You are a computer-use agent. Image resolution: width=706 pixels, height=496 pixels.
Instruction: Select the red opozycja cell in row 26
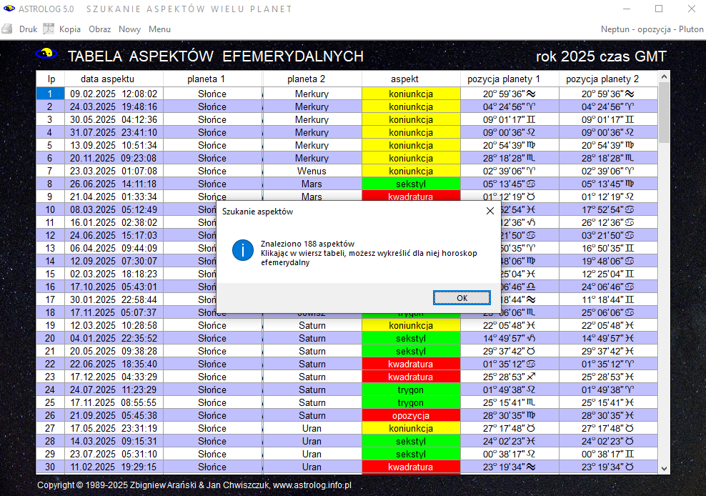(x=411, y=415)
